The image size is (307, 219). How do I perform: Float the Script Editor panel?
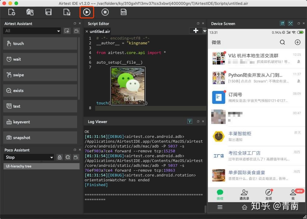[x=198, y=23]
